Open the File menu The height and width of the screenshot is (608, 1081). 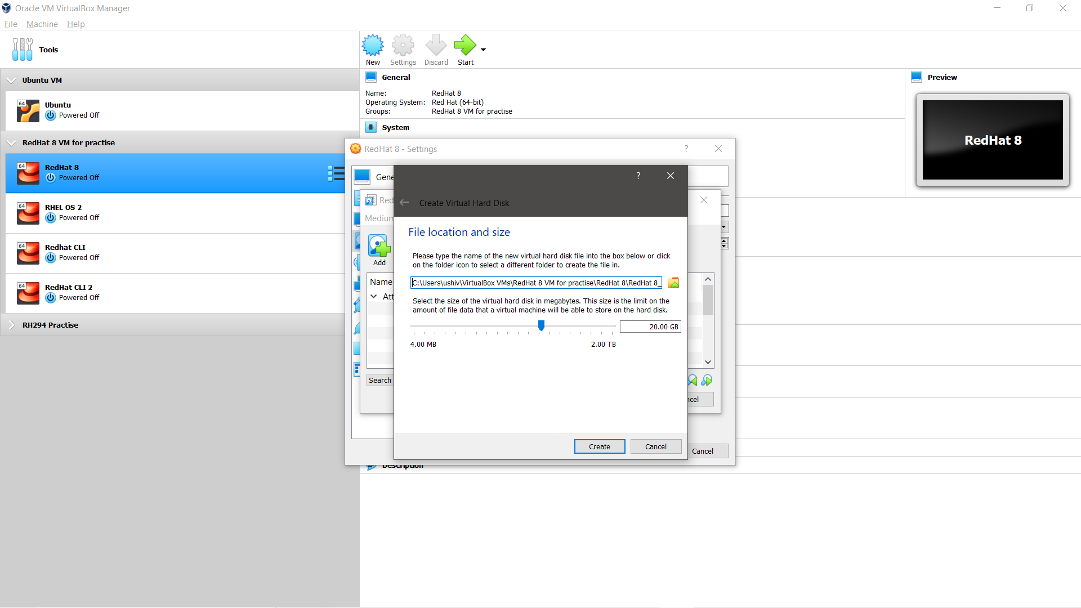pos(11,24)
